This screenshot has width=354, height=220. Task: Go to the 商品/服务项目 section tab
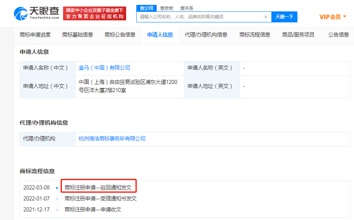[x=298, y=35]
